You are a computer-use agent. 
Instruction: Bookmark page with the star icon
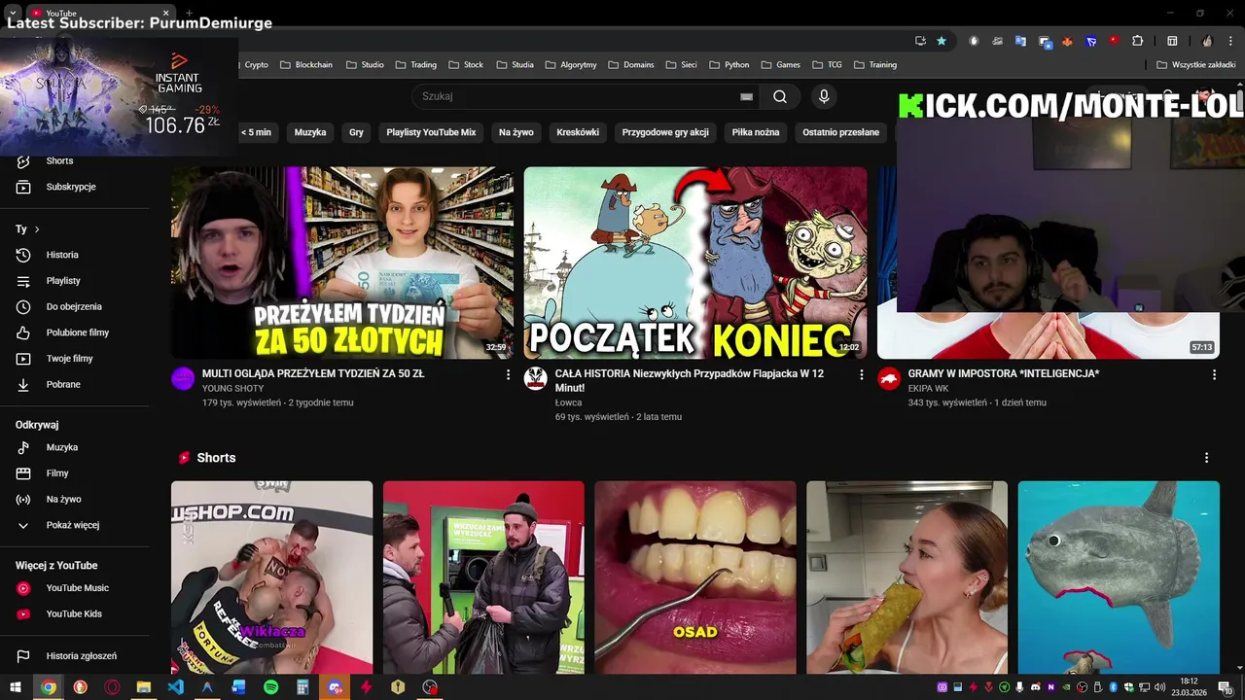942,41
